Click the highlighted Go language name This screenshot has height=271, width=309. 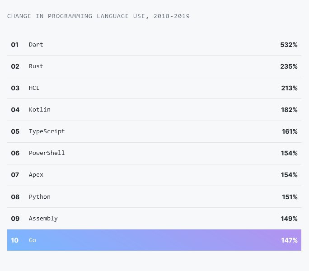coord(33,240)
